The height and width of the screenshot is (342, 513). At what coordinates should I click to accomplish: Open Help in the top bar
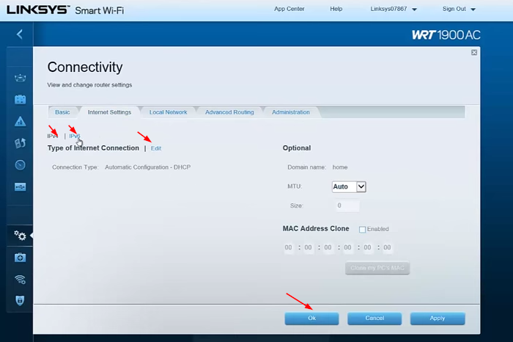336,9
